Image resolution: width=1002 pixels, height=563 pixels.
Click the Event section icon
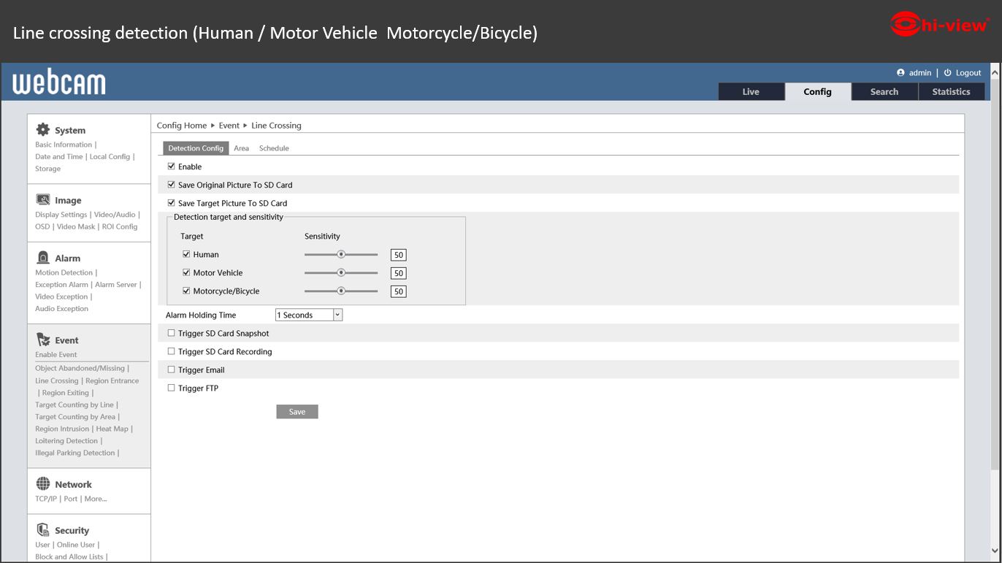coord(43,340)
